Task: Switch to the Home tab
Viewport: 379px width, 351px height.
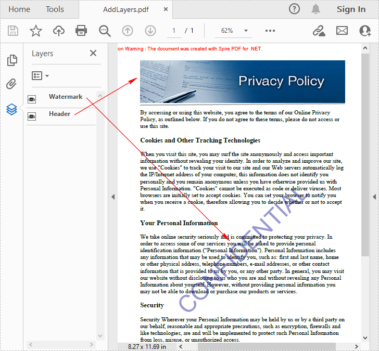Action: (x=19, y=9)
